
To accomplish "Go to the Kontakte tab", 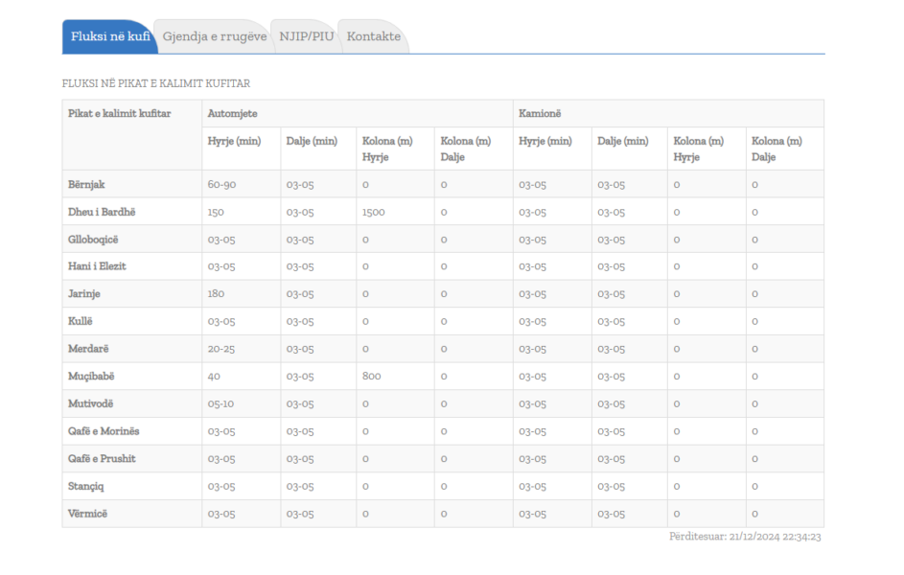I will tap(374, 36).
